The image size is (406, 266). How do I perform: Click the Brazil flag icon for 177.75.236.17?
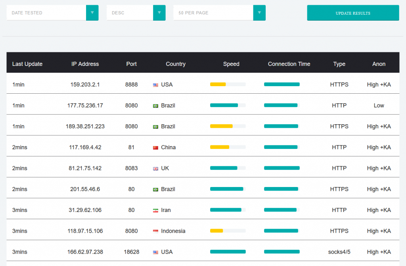[155, 106]
